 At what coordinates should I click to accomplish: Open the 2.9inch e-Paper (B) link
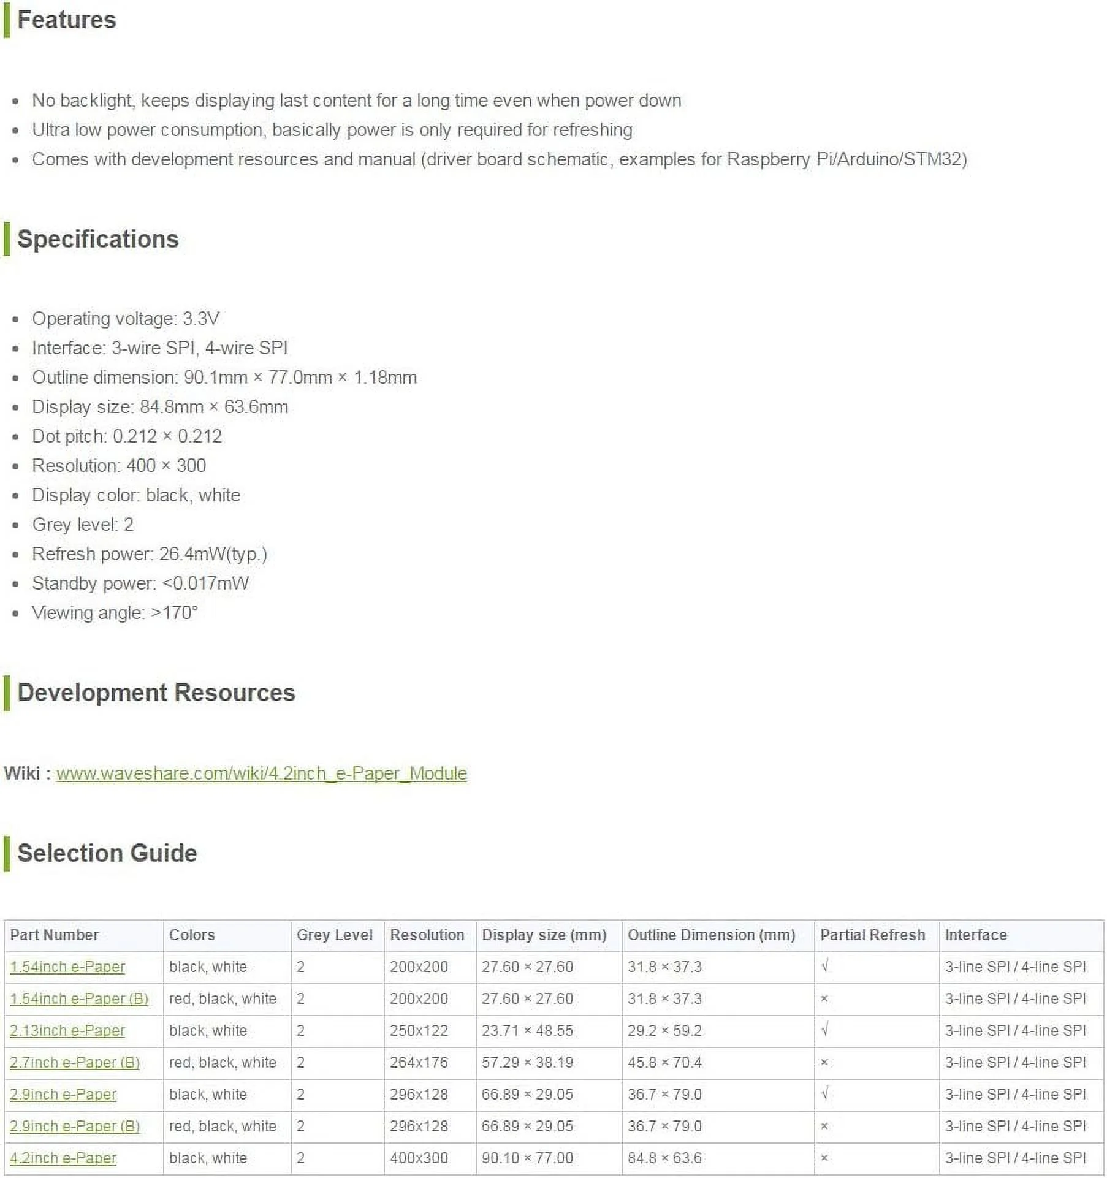coord(75,1127)
